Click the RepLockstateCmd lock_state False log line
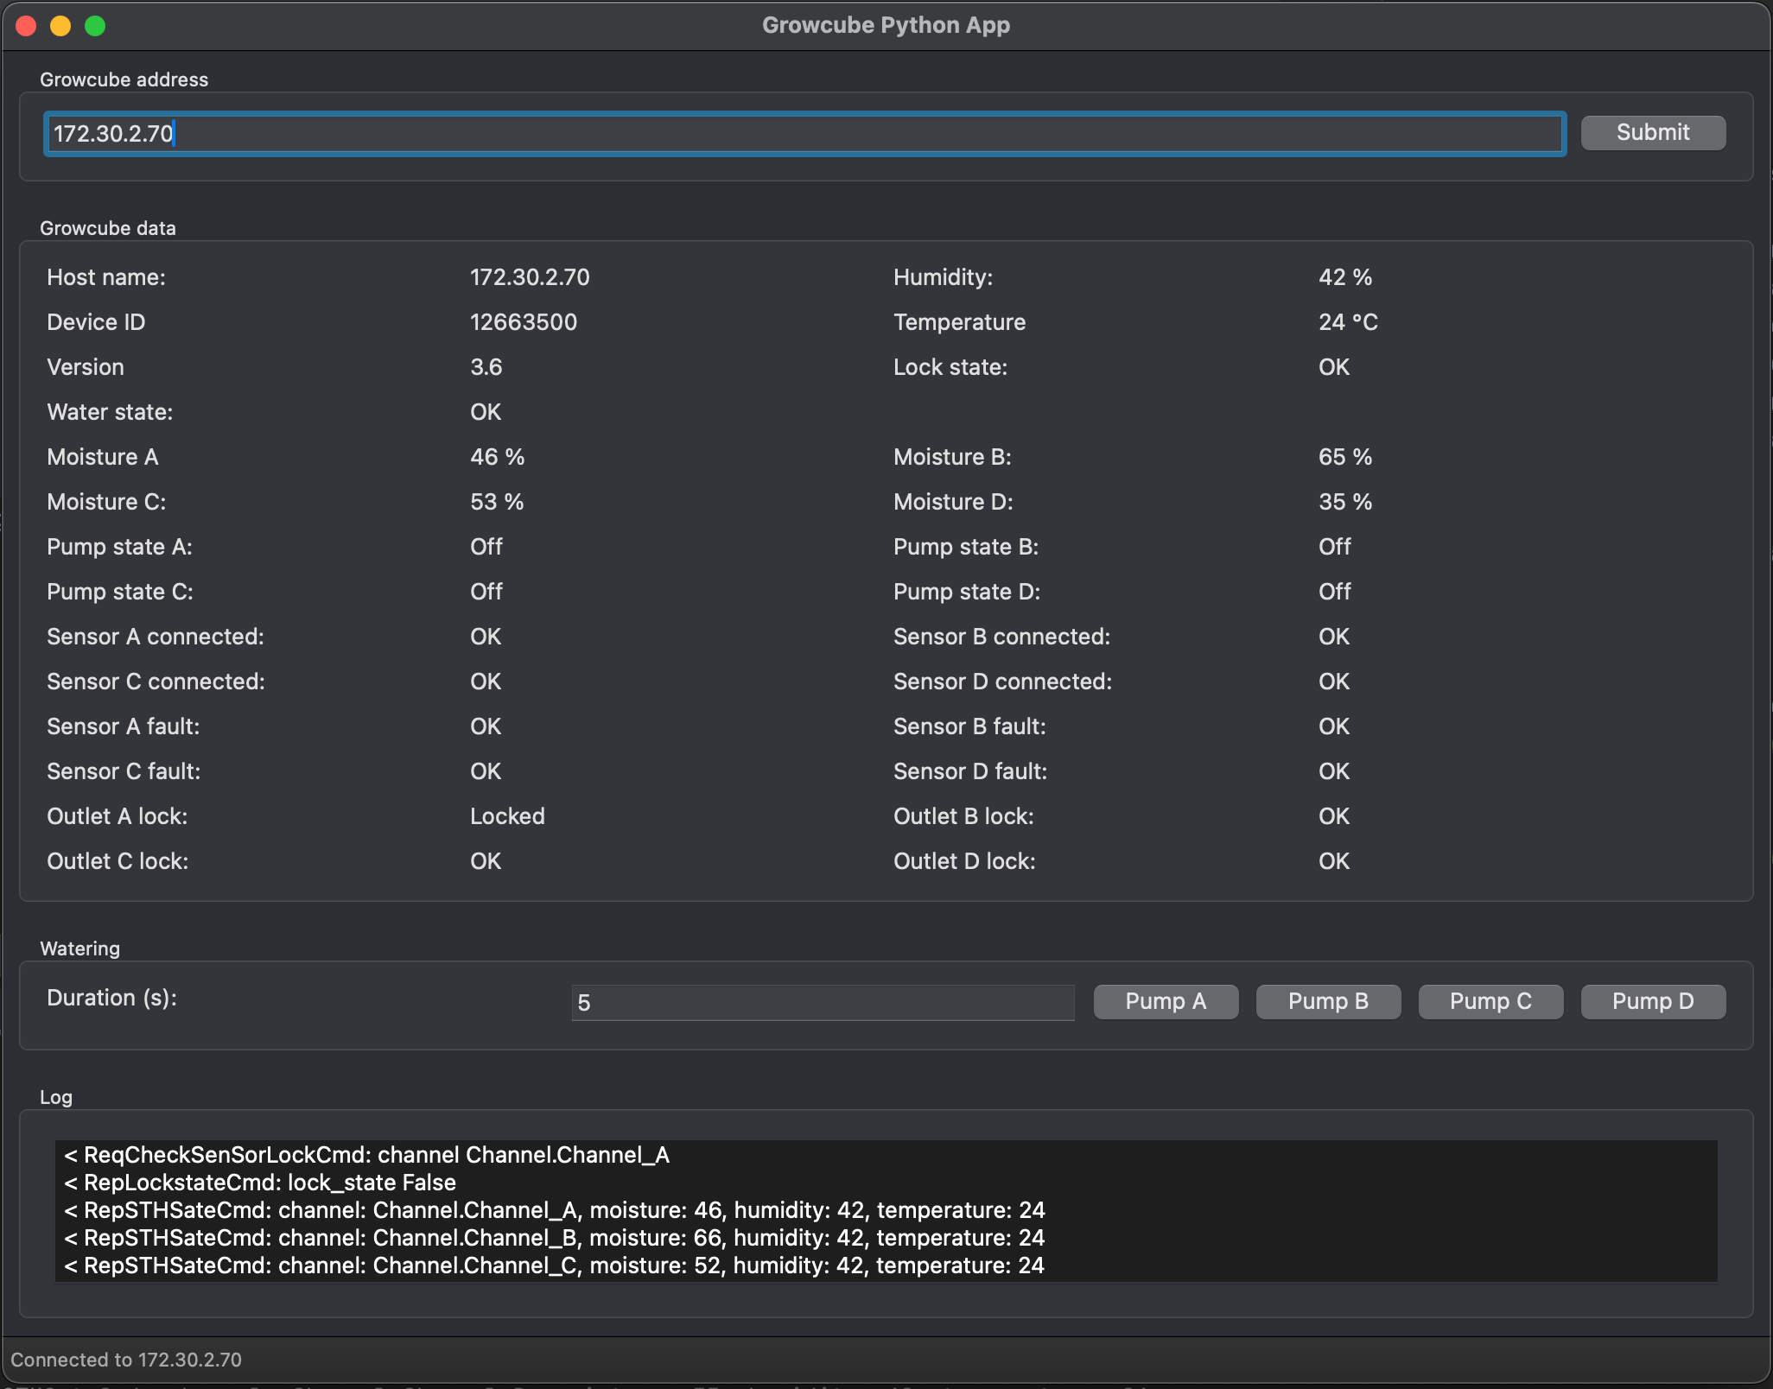This screenshot has height=1389, width=1773. 260,1183
